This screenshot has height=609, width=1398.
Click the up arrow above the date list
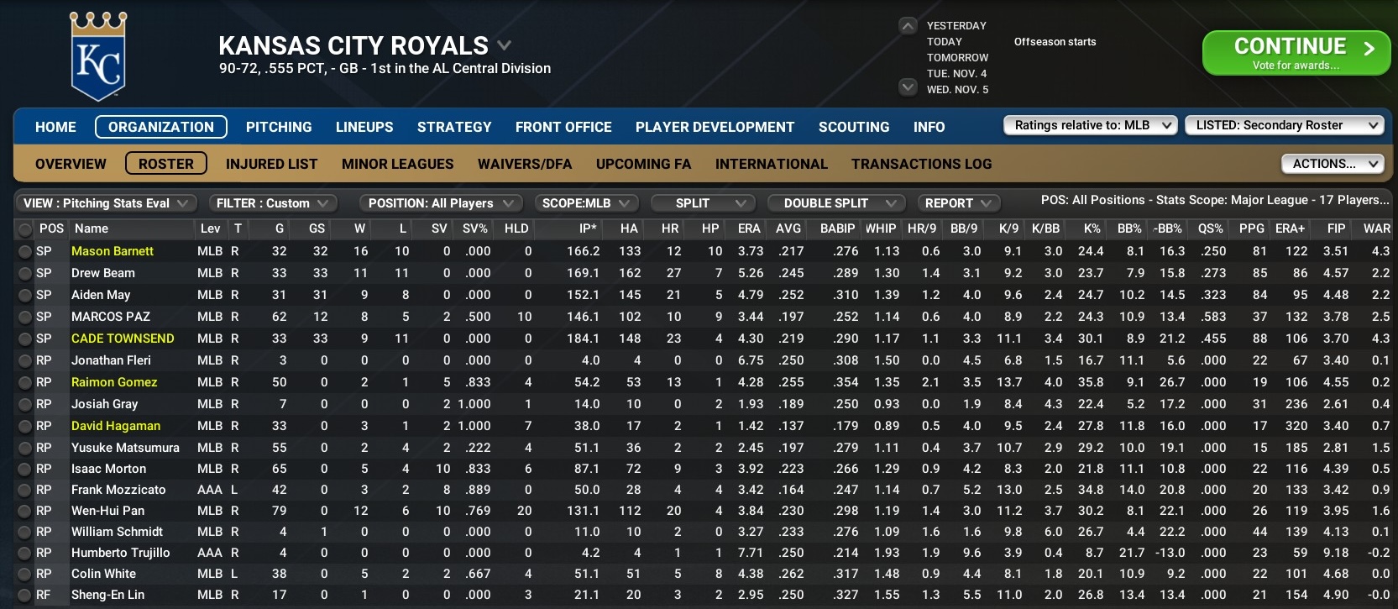click(x=908, y=26)
